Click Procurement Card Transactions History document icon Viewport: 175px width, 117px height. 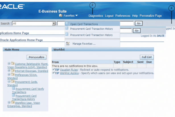pos(13,95)
